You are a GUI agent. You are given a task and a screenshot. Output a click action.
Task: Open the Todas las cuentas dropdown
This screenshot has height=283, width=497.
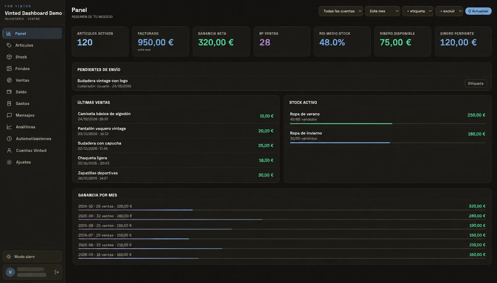pyautogui.click(x=341, y=11)
